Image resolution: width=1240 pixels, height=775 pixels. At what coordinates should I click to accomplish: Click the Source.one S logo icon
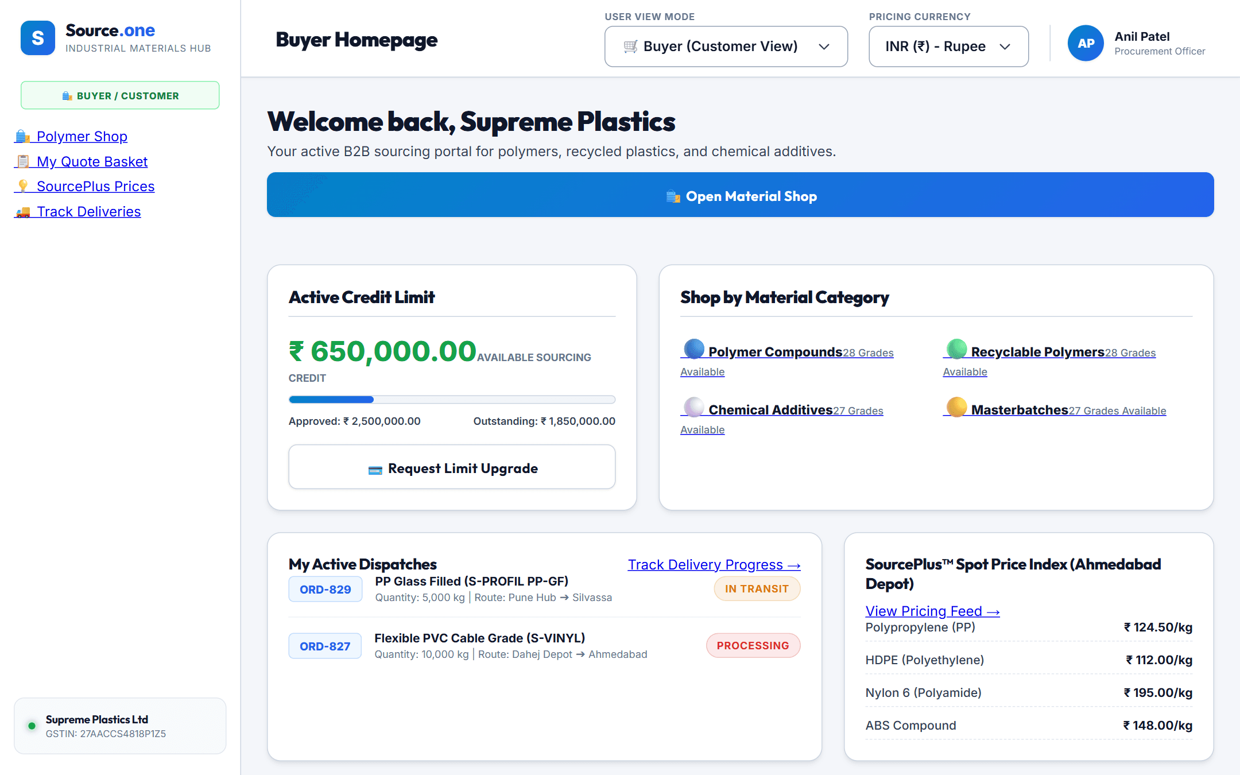[38, 38]
